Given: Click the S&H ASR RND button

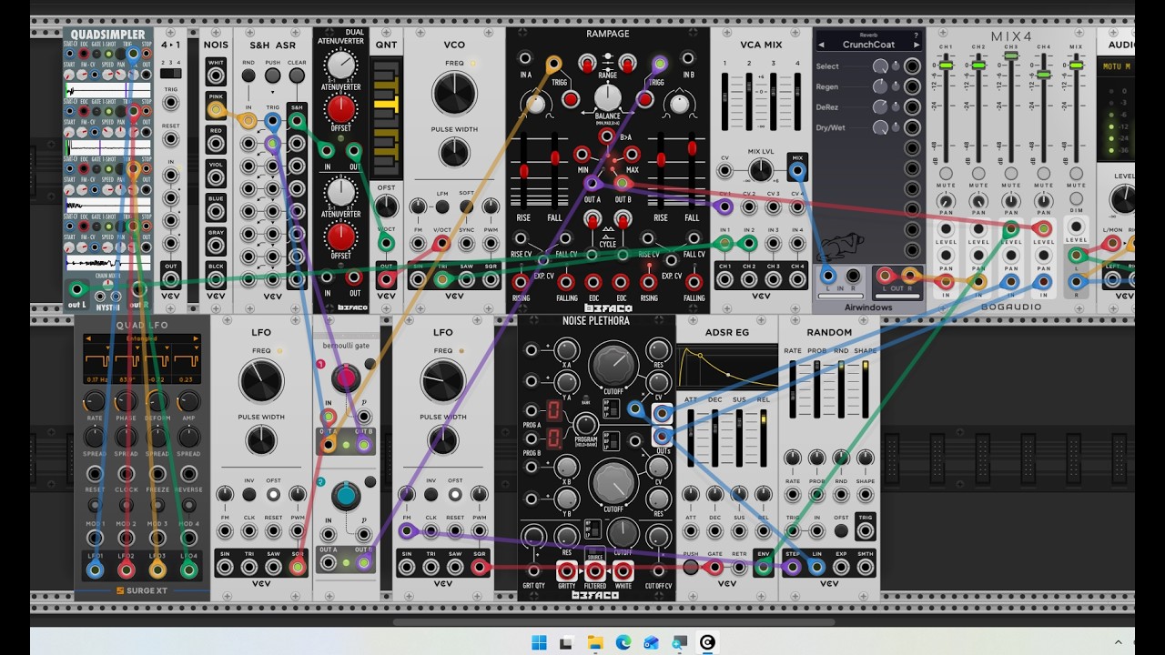Looking at the screenshot, I should pos(248,76).
